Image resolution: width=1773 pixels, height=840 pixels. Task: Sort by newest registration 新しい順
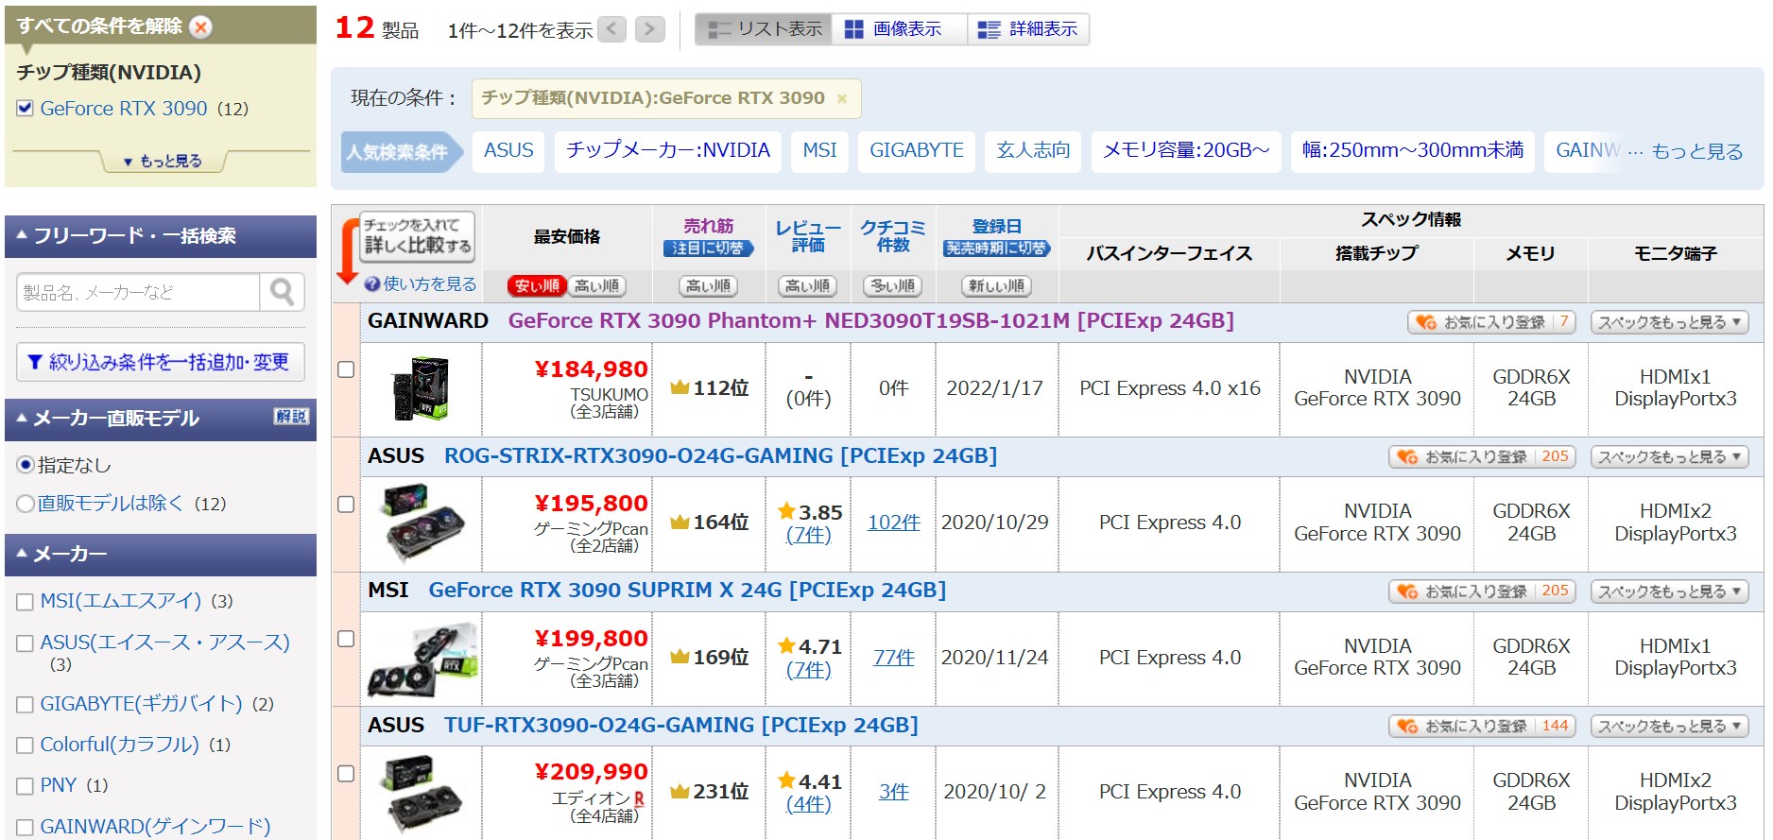pos(996,285)
